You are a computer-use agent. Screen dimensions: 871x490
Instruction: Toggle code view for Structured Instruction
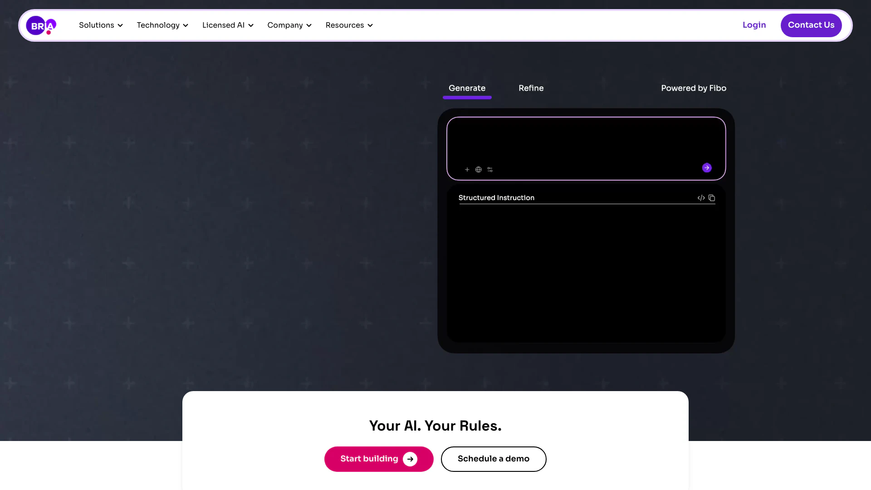point(701,198)
